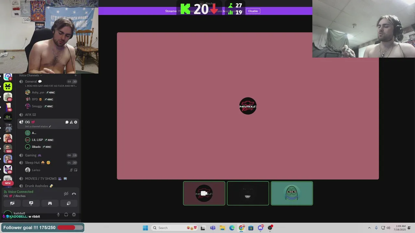Image resolution: width=415 pixels, height=233 pixels.
Task: Collapse the Voice Channels category
Action: (x=30, y=75)
